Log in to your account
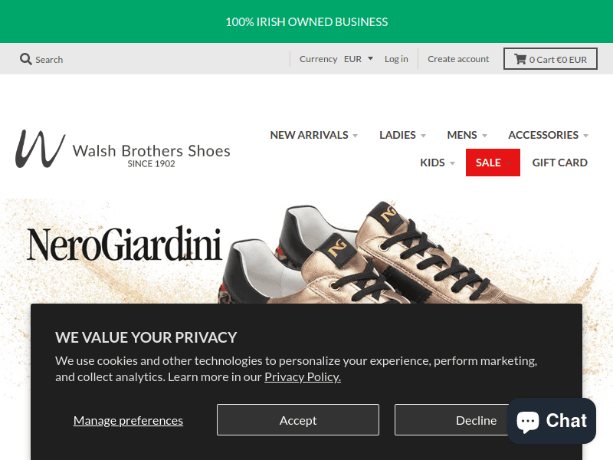This screenshot has height=460, width=613. (396, 58)
